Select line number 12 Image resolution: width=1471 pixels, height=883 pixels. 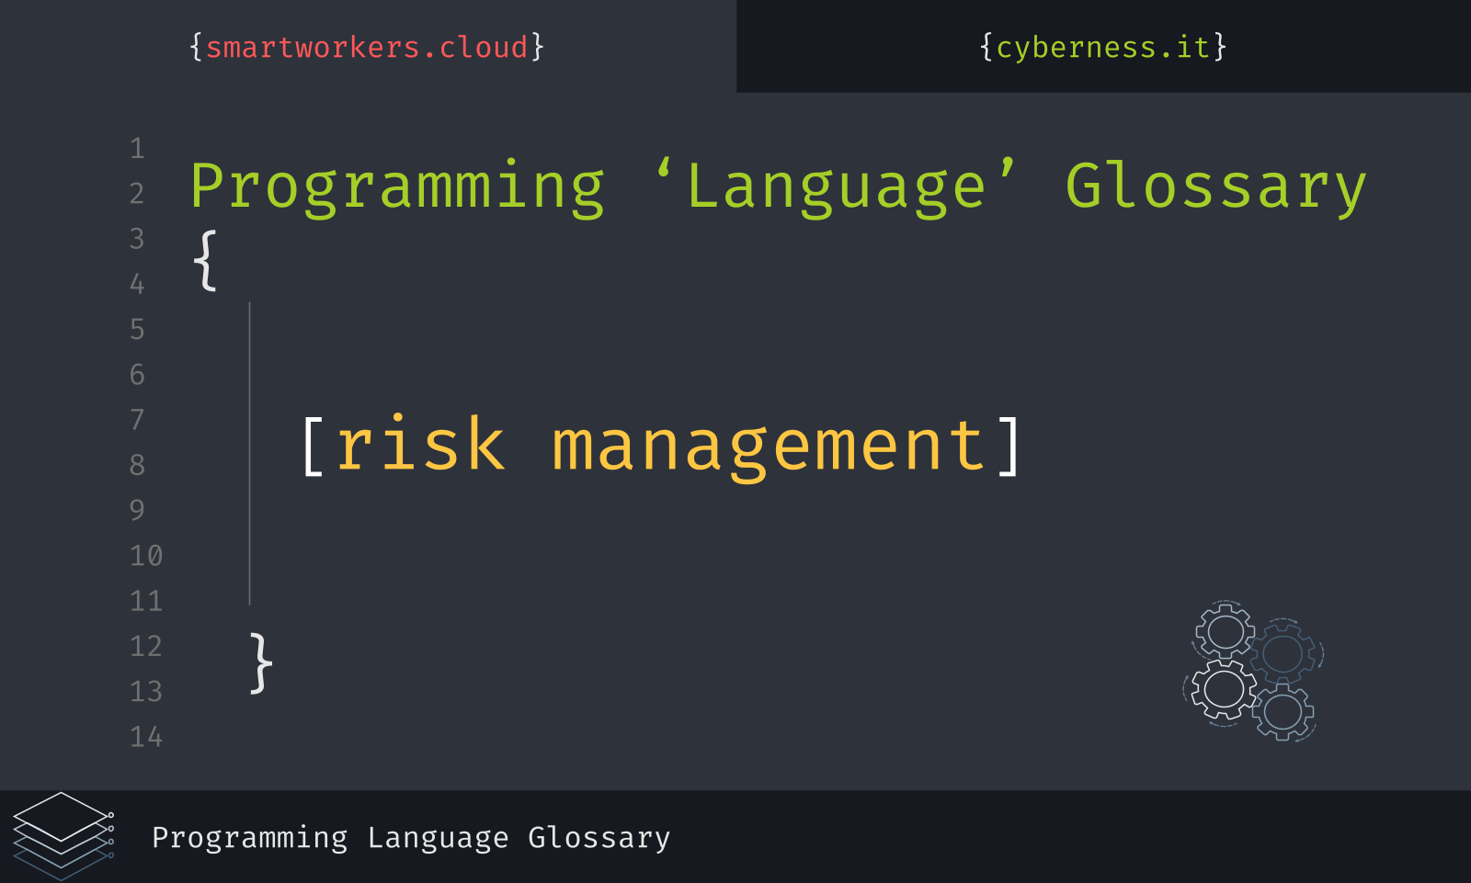(x=146, y=646)
